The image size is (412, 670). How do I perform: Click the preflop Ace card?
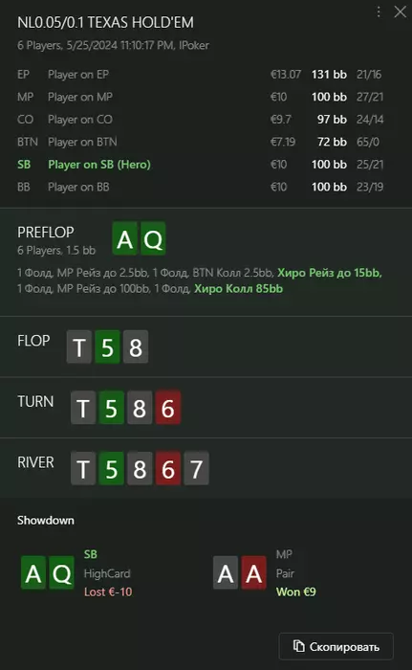(x=124, y=238)
